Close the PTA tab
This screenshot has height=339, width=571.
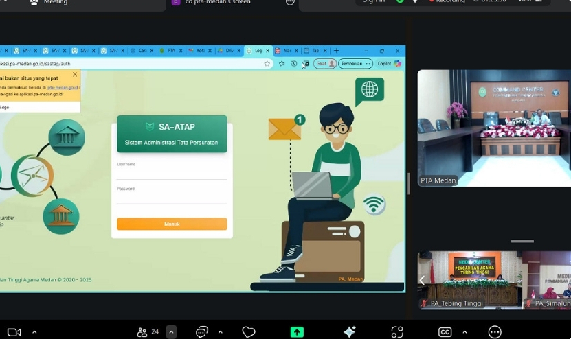tap(181, 51)
